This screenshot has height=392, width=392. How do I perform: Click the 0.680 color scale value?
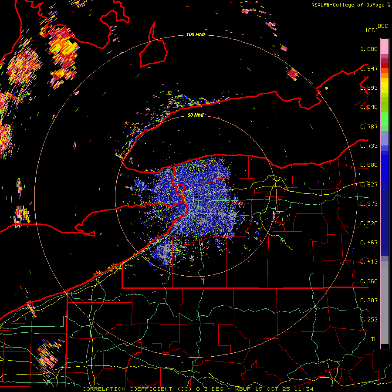pos(369,165)
